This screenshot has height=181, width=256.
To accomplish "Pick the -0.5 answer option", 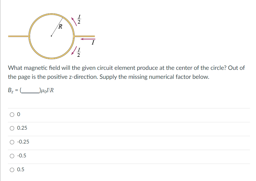I will pyautogui.click(x=11, y=156).
